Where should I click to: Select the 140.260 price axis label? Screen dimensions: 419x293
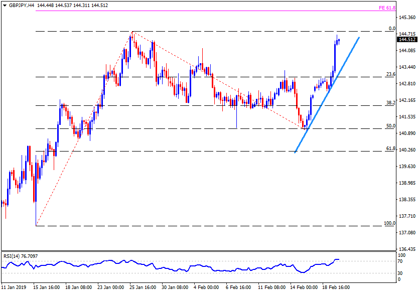point(407,150)
